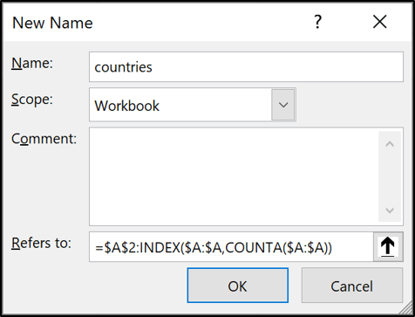
Task: Click the Comment box scroll-down arrow
Action: click(390, 210)
